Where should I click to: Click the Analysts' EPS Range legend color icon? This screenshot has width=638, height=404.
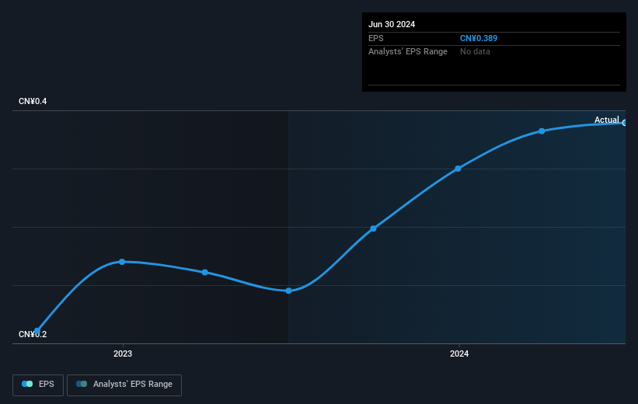pyautogui.click(x=82, y=384)
